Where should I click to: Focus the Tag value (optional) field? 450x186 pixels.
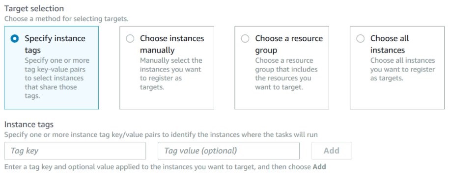[228, 151]
